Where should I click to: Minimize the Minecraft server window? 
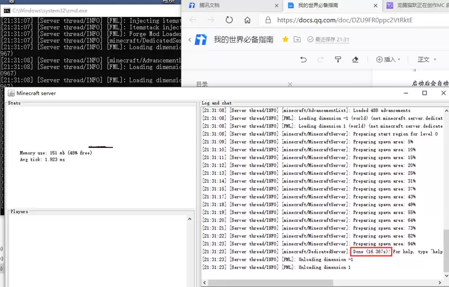(406, 93)
